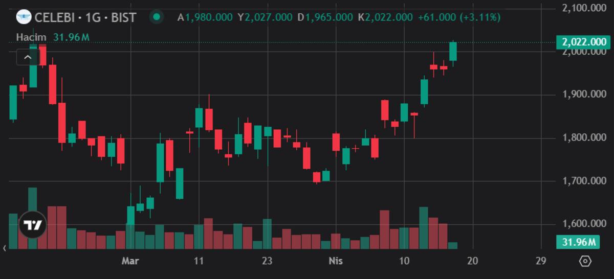Screen dimensions: 614x279
Task: Click the Mar label on time axis
Action: [x=130, y=261]
